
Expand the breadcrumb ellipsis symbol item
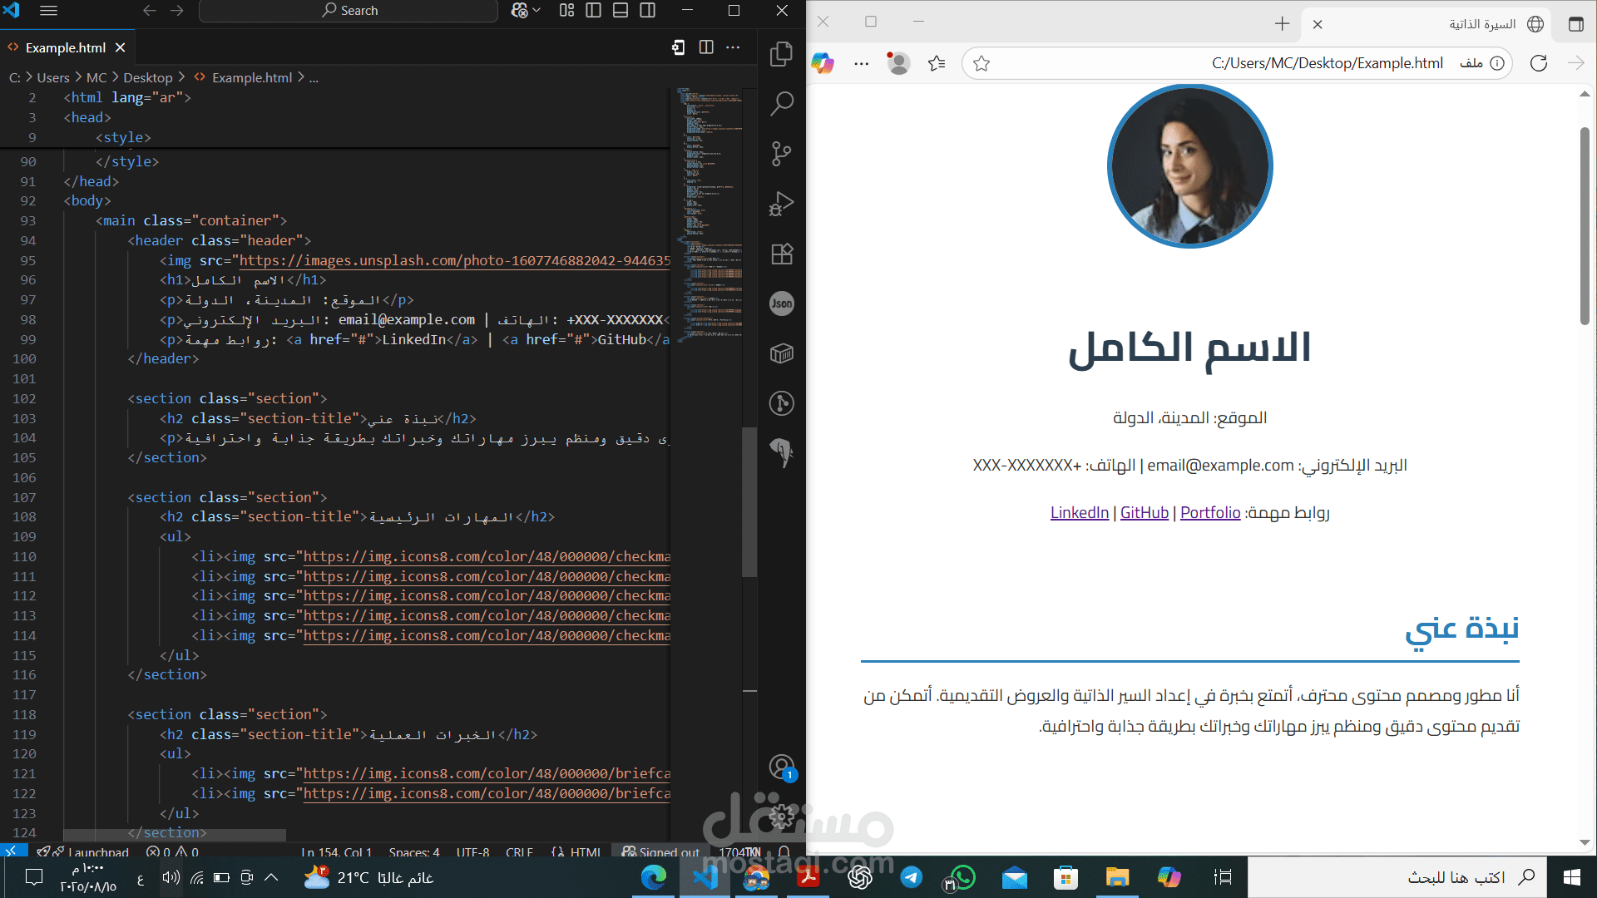click(x=314, y=77)
